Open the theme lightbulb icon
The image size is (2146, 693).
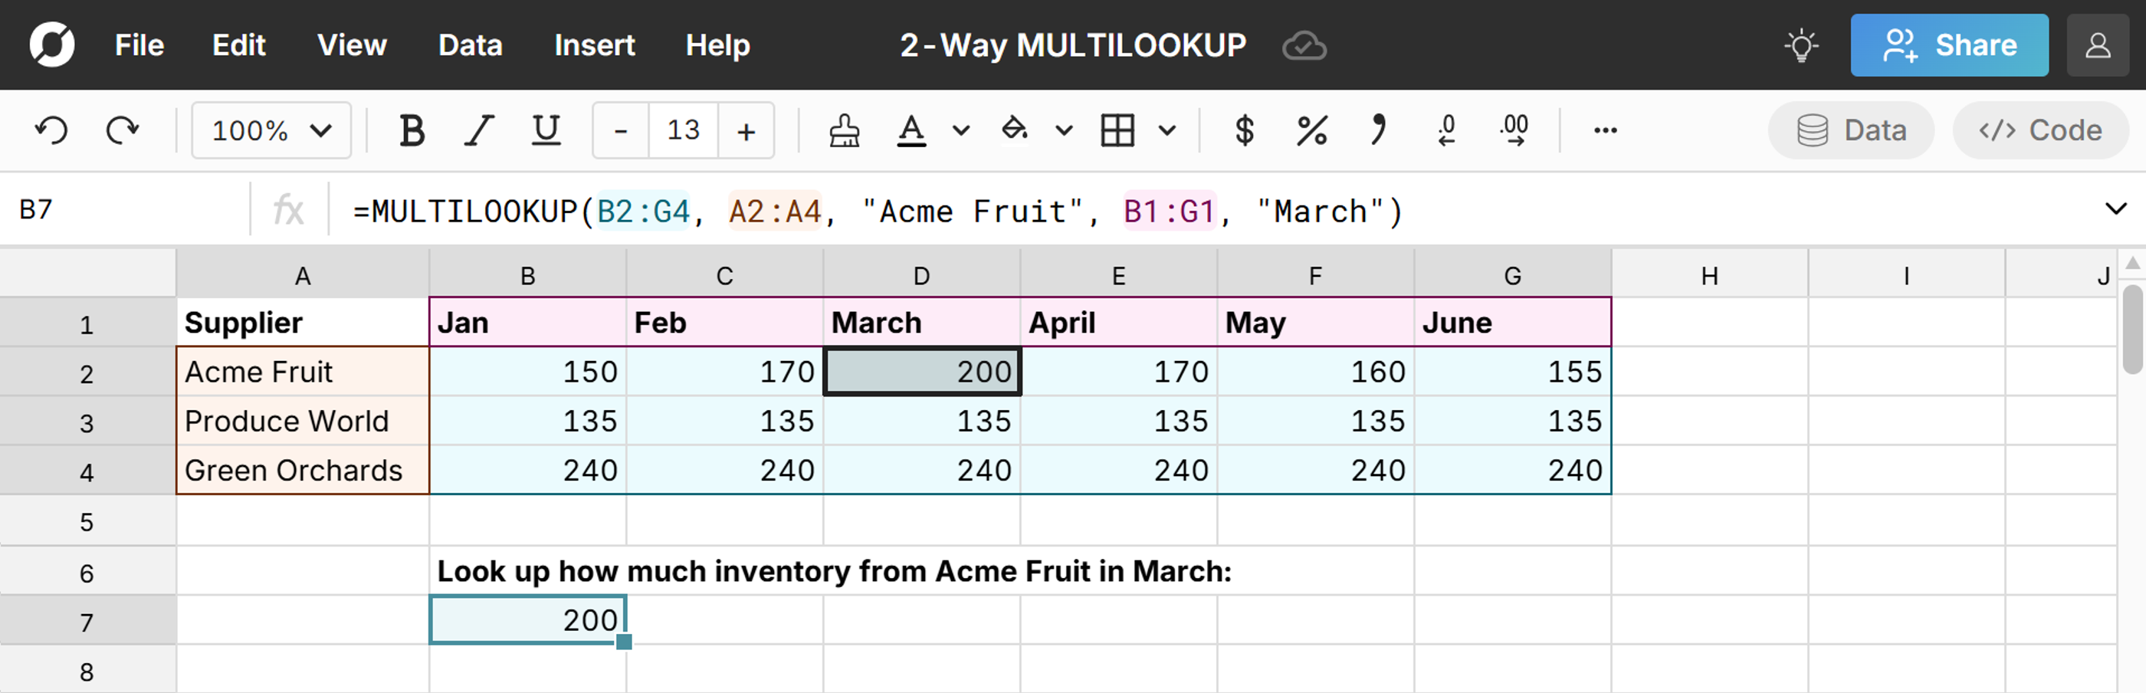pos(1801,45)
